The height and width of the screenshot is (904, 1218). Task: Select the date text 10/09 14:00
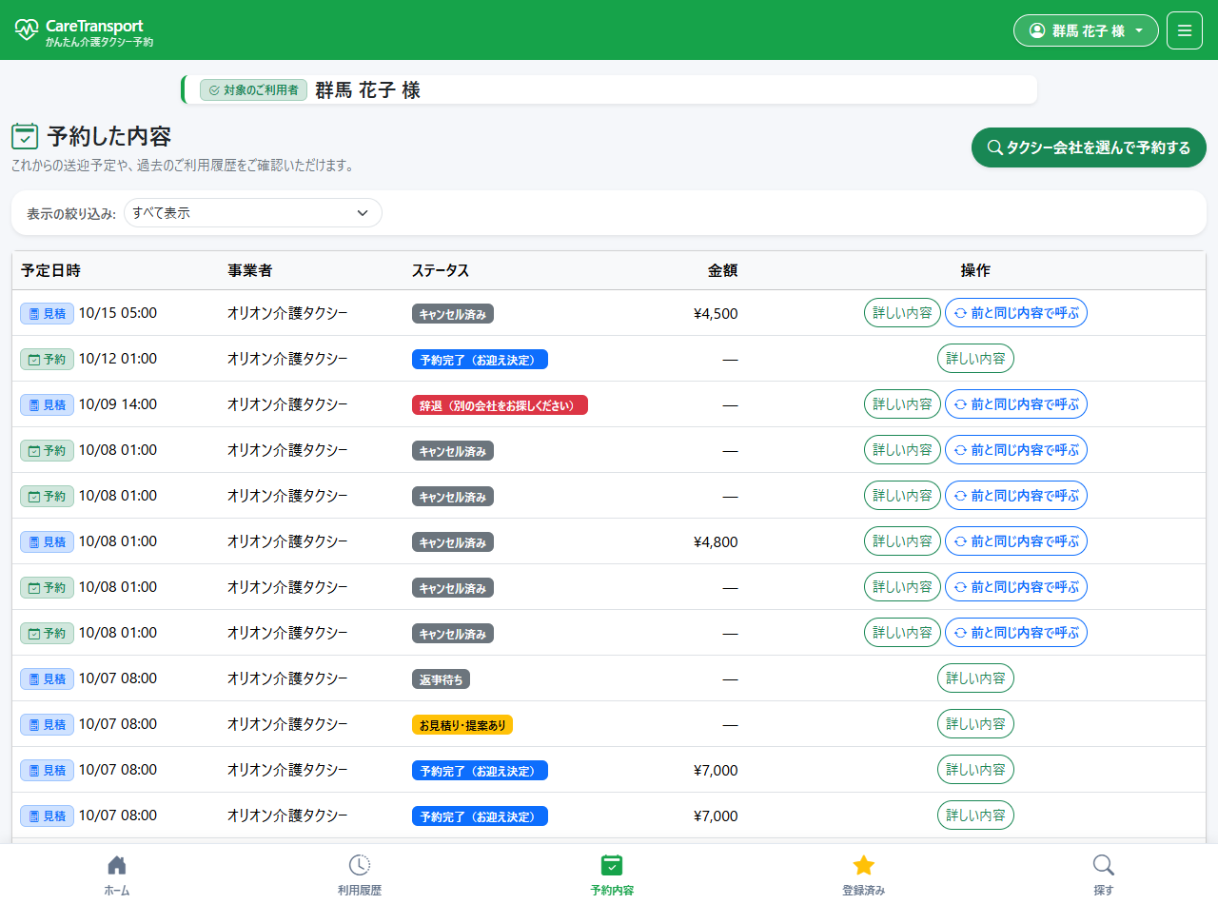pos(118,404)
